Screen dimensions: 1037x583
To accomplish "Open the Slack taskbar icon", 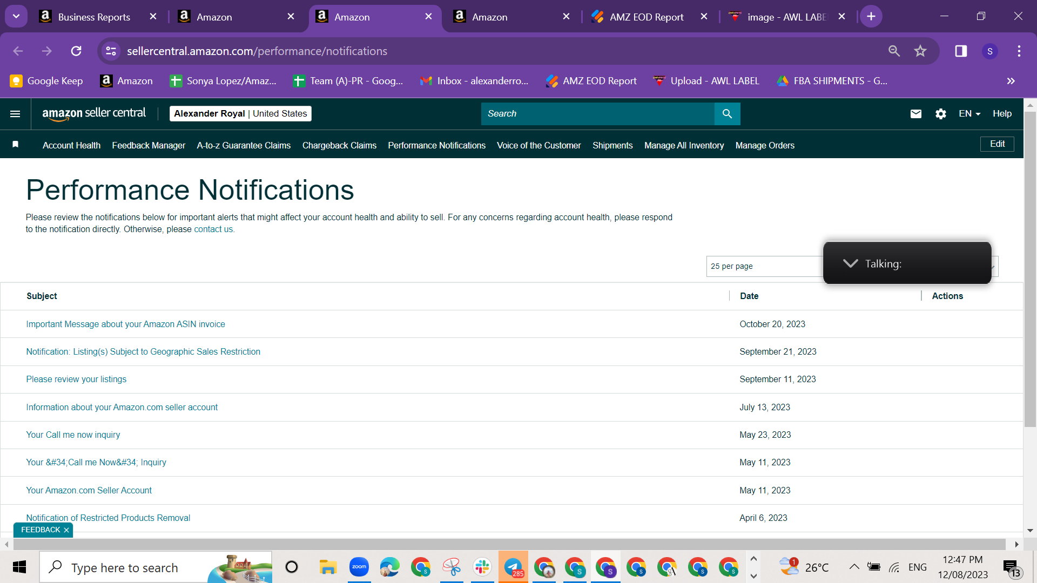I will (482, 567).
